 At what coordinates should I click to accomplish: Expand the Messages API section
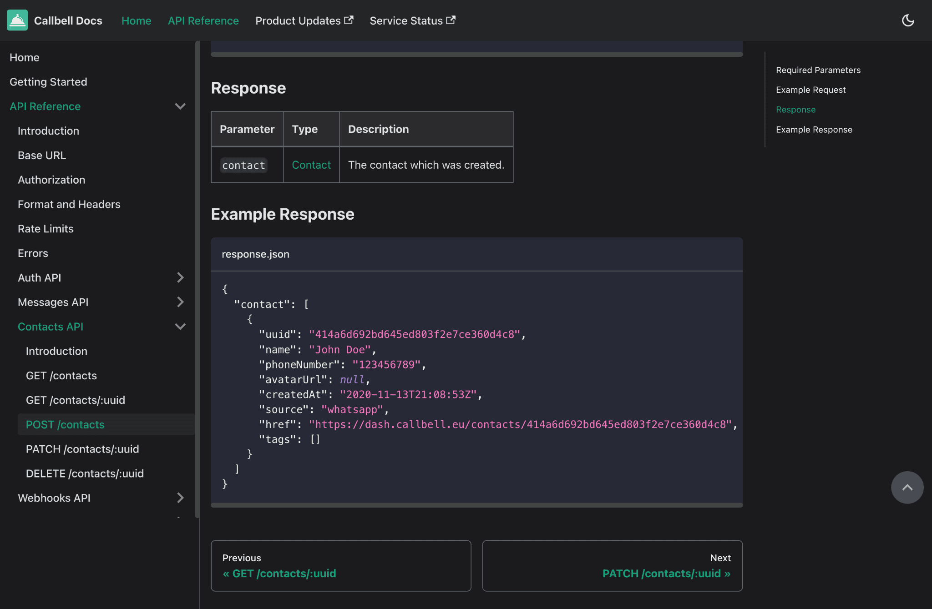180,302
